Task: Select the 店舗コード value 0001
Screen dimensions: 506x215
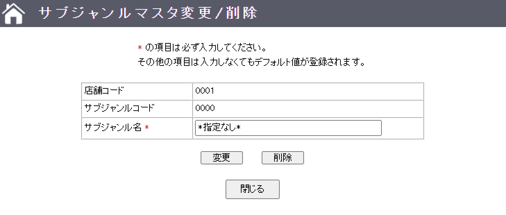Action: (x=204, y=91)
